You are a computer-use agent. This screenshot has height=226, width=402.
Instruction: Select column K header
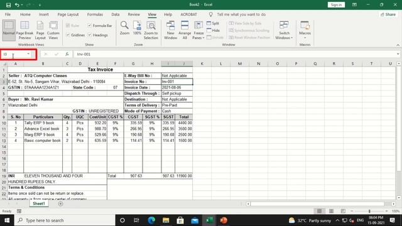pos(202,63)
